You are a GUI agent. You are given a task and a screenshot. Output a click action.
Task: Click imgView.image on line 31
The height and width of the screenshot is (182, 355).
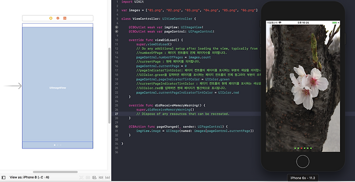148,131
